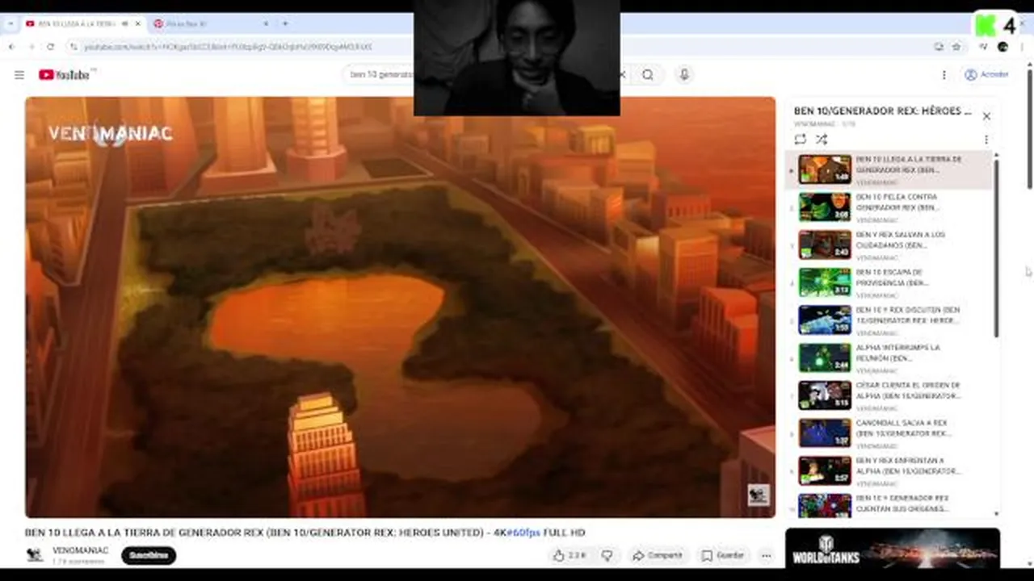Open playlist three-dot options menu
Image resolution: width=1034 pixels, height=581 pixels.
coord(986,139)
